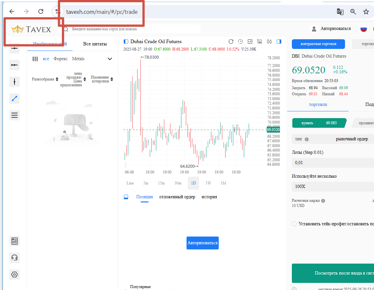This screenshot has width=374, height=290.
Task: Open the история tab
Action: click(x=209, y=197)
